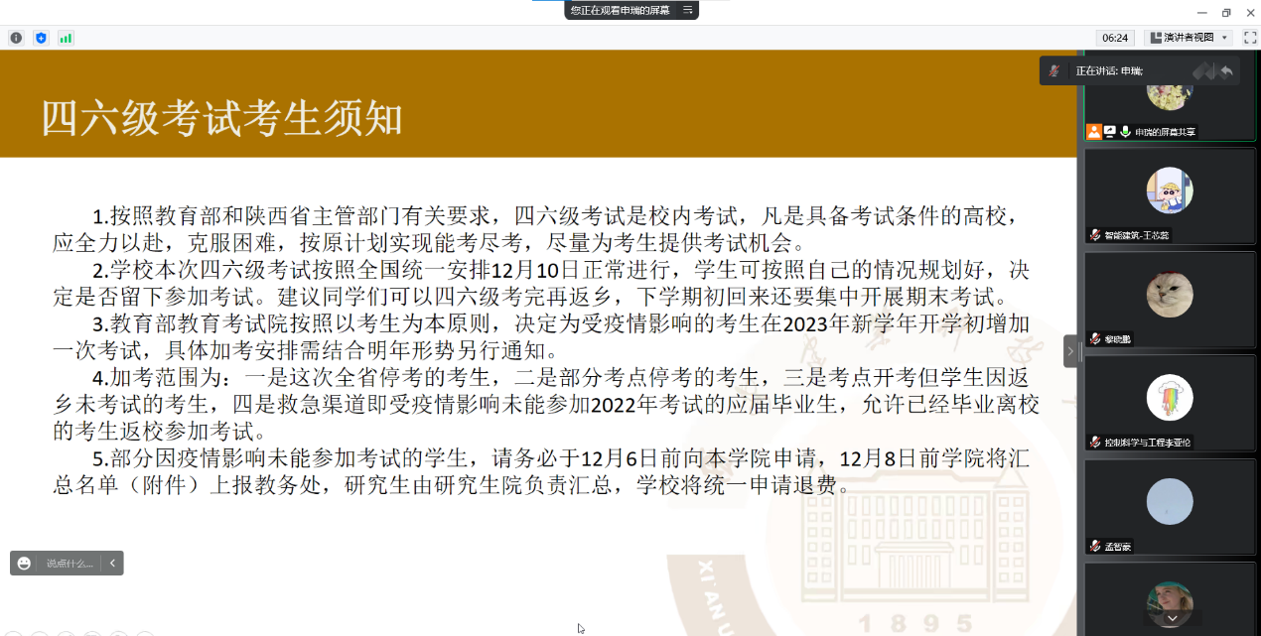This screenshot has width=1261, height=636.
Task: Open the meeting info icon
Action: tap(16, 38)
